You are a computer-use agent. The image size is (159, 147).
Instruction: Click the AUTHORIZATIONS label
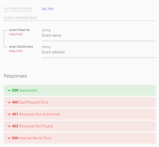18,9
